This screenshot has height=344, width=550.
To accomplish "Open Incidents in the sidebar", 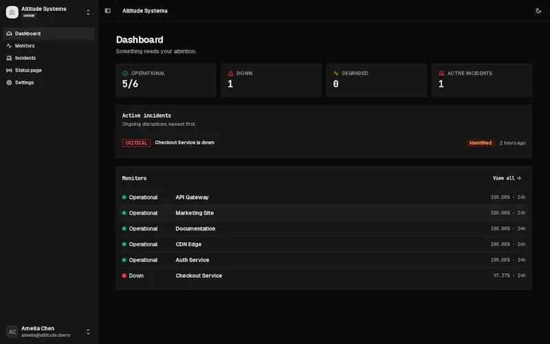I will pyautogui.click(x=48, y=58).
